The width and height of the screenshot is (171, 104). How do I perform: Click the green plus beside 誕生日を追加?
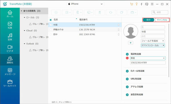pyautogui.click(x=127, y=95)
